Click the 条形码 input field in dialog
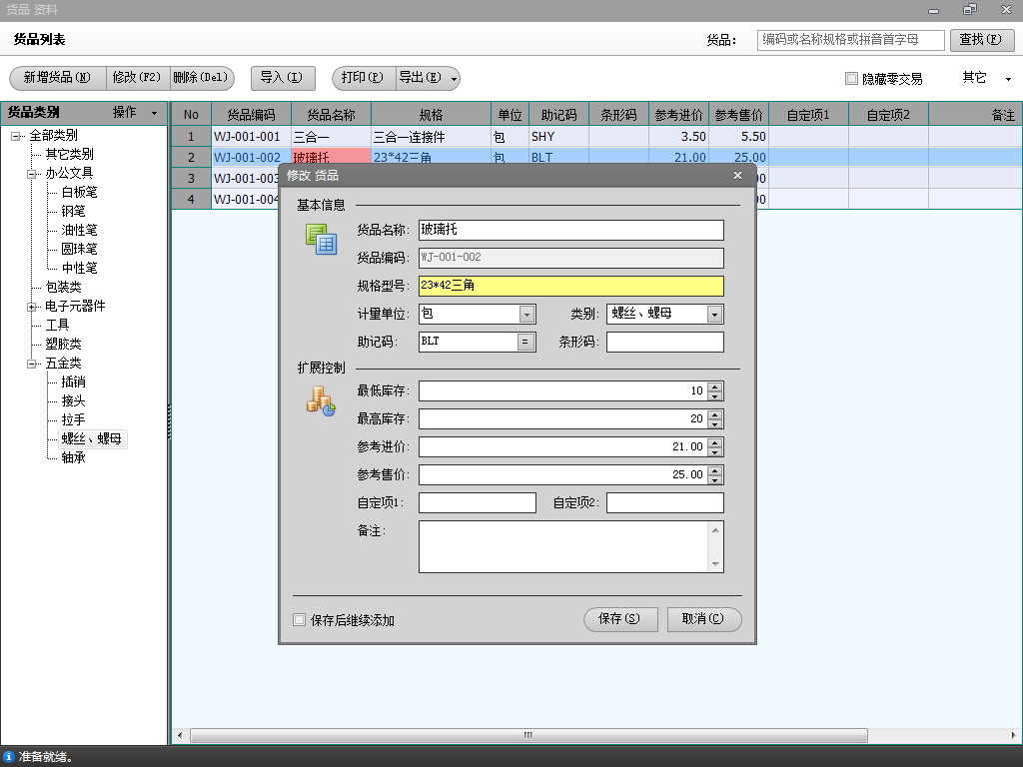1023x767 pixels. pos(664,342)
